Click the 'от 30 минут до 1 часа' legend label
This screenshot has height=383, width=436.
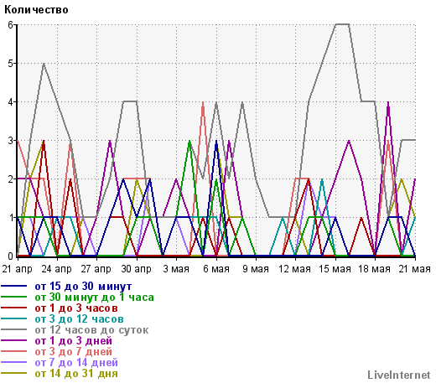(x=94, y=298)
